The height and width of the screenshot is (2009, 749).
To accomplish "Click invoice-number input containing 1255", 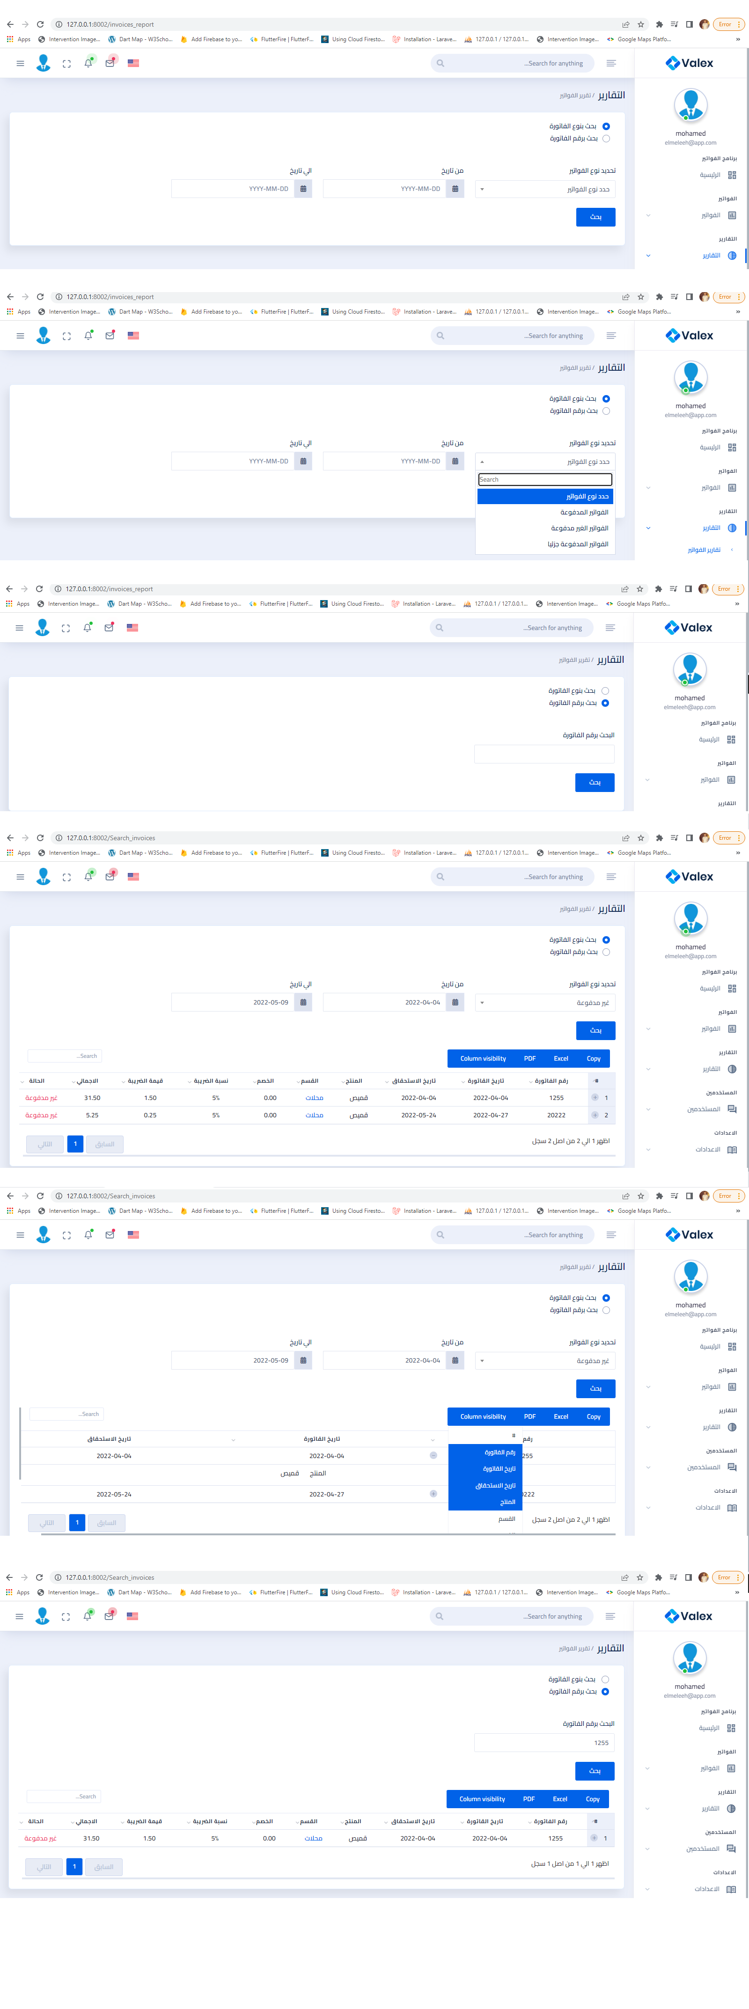I will pyautogui.click(x=544, y=1742).
